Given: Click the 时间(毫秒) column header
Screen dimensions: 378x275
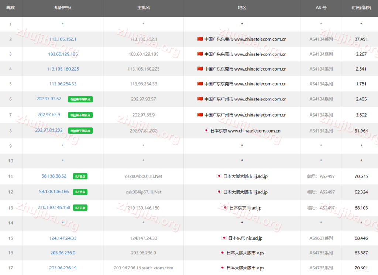Looking at the screenshot, I should 361,8.
